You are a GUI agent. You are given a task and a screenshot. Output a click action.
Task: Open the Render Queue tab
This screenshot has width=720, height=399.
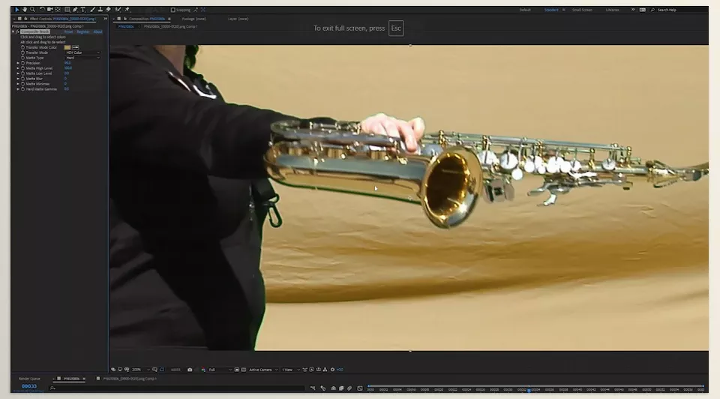(x=29, y=379)
